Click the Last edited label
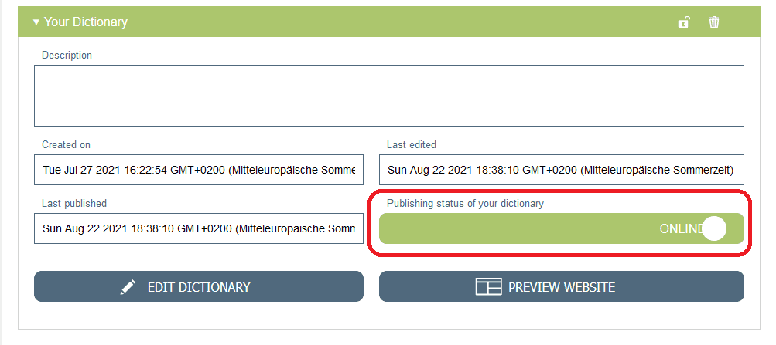 (x=412, y=144)
